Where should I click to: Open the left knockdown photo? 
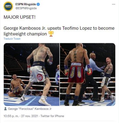click(31, 74)
